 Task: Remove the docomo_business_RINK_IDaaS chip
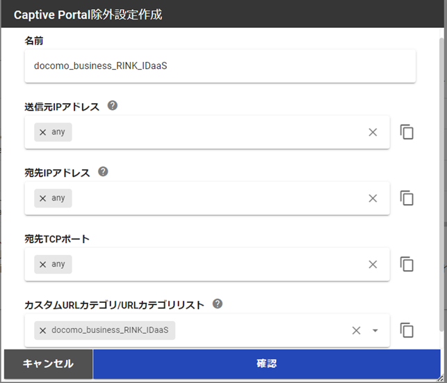tap(43, 331)
